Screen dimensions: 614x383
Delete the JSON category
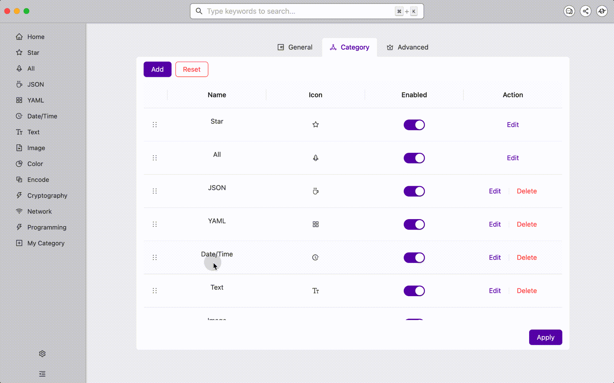pyautogui.click(x=527, y=191)
